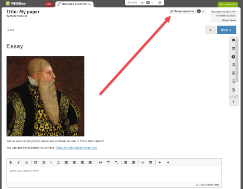
Task: Open the accessibility icon in the sidebar
Action: pos(233,57)
